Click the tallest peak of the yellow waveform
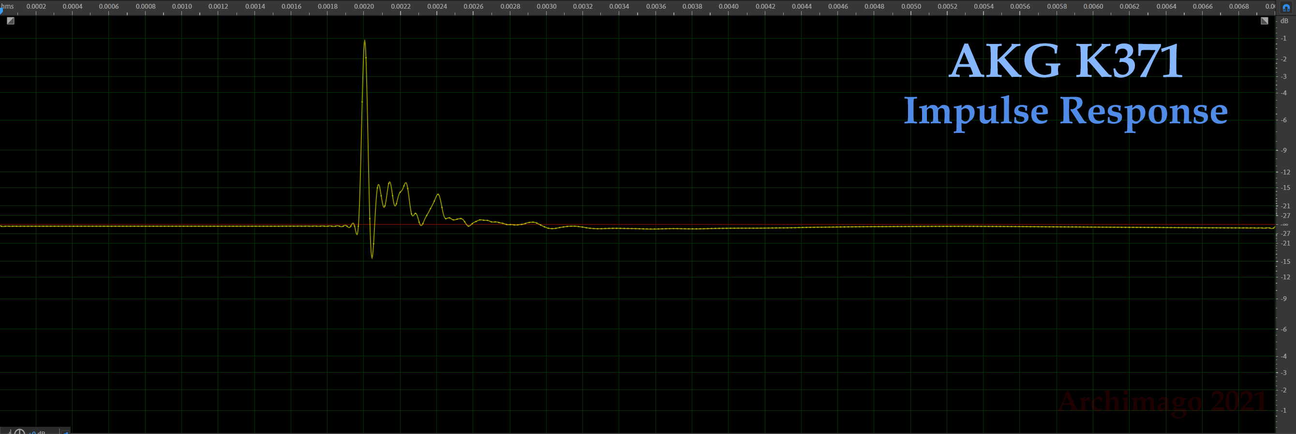This screenshot has width=1296, height=434. (x=364, y=41)
